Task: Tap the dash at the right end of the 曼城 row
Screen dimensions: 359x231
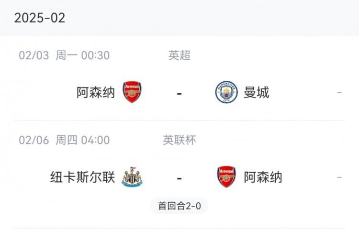Action: pyautogui.click(x=339, y=93)
